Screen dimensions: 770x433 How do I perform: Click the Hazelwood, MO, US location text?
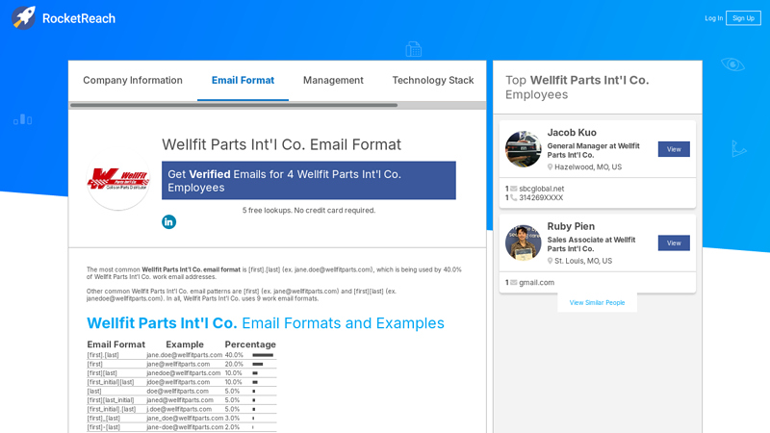tap(588, 166)
